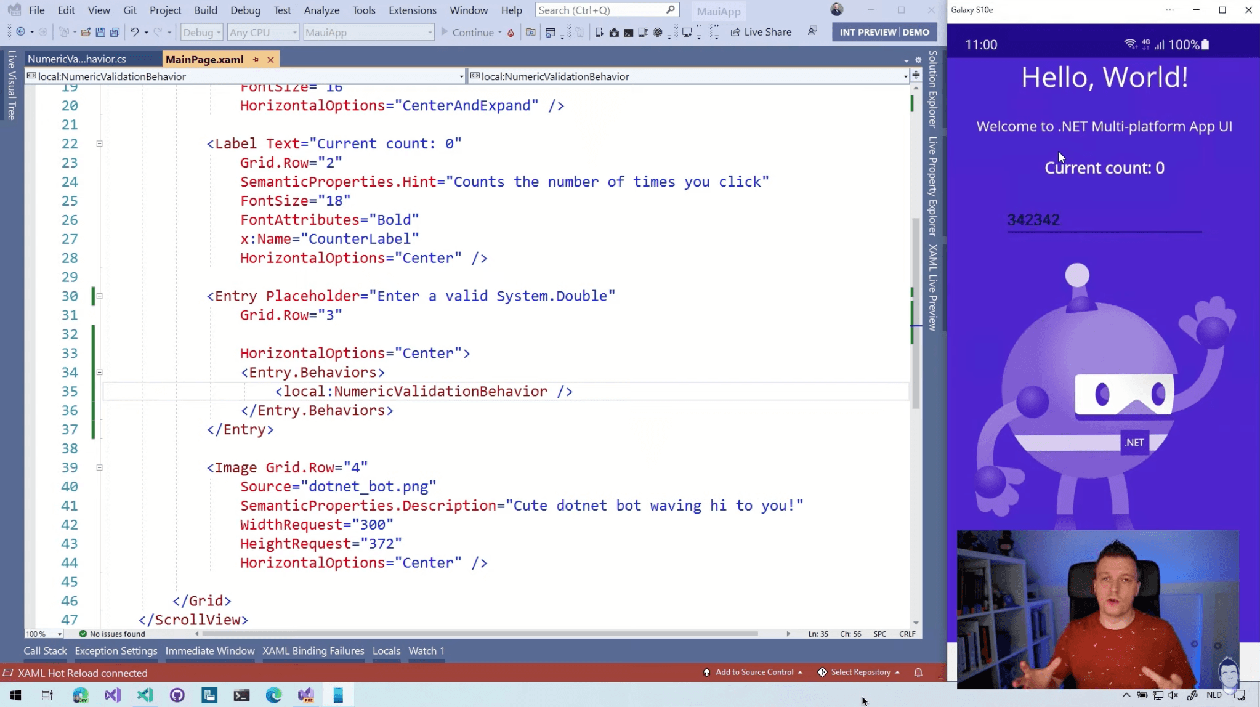Click the Live Share button label
Viewport: 1260px width, 707px height.
[767, 32]
